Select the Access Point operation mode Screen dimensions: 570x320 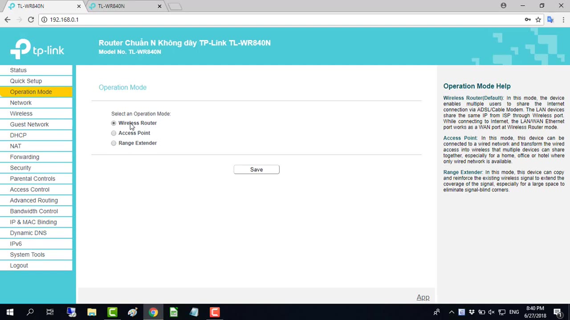click(114, 133)
